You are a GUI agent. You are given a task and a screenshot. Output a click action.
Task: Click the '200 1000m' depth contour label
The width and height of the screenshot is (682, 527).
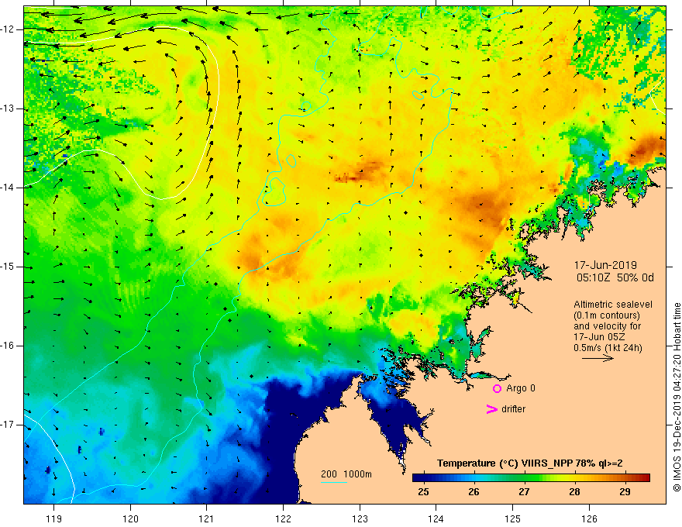346,474
